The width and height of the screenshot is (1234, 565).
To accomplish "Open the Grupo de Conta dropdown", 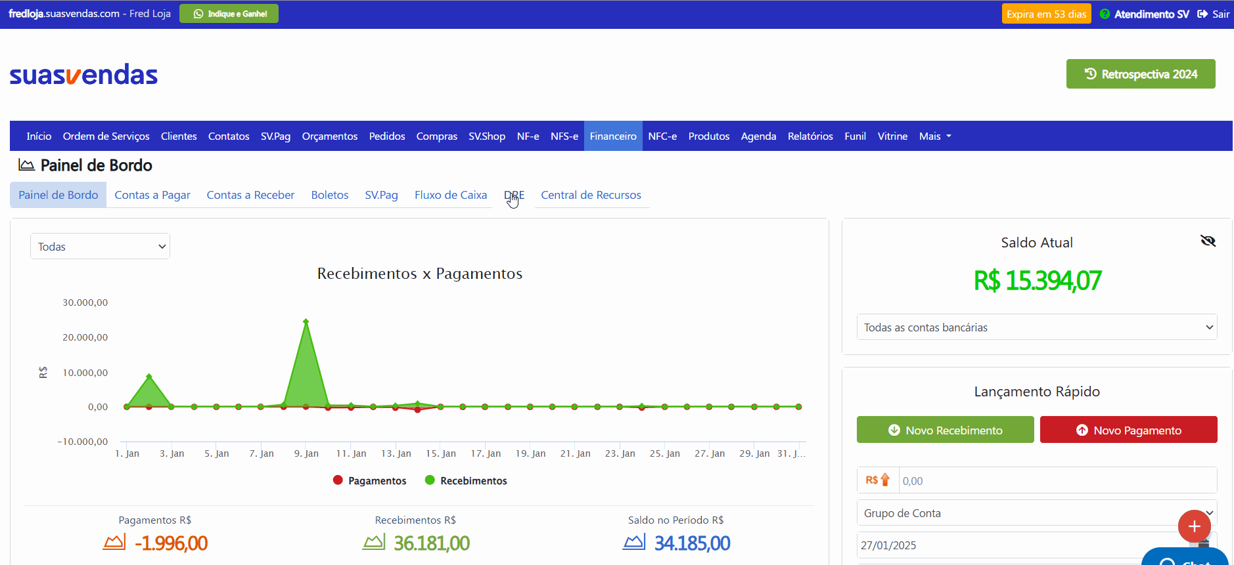I will (1037, 513).
